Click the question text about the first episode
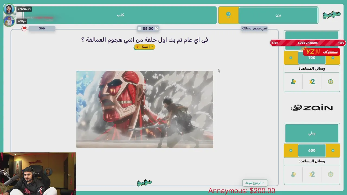Viewport: 347px width, 195px height. pyautogui.click(x=144, y=40)
